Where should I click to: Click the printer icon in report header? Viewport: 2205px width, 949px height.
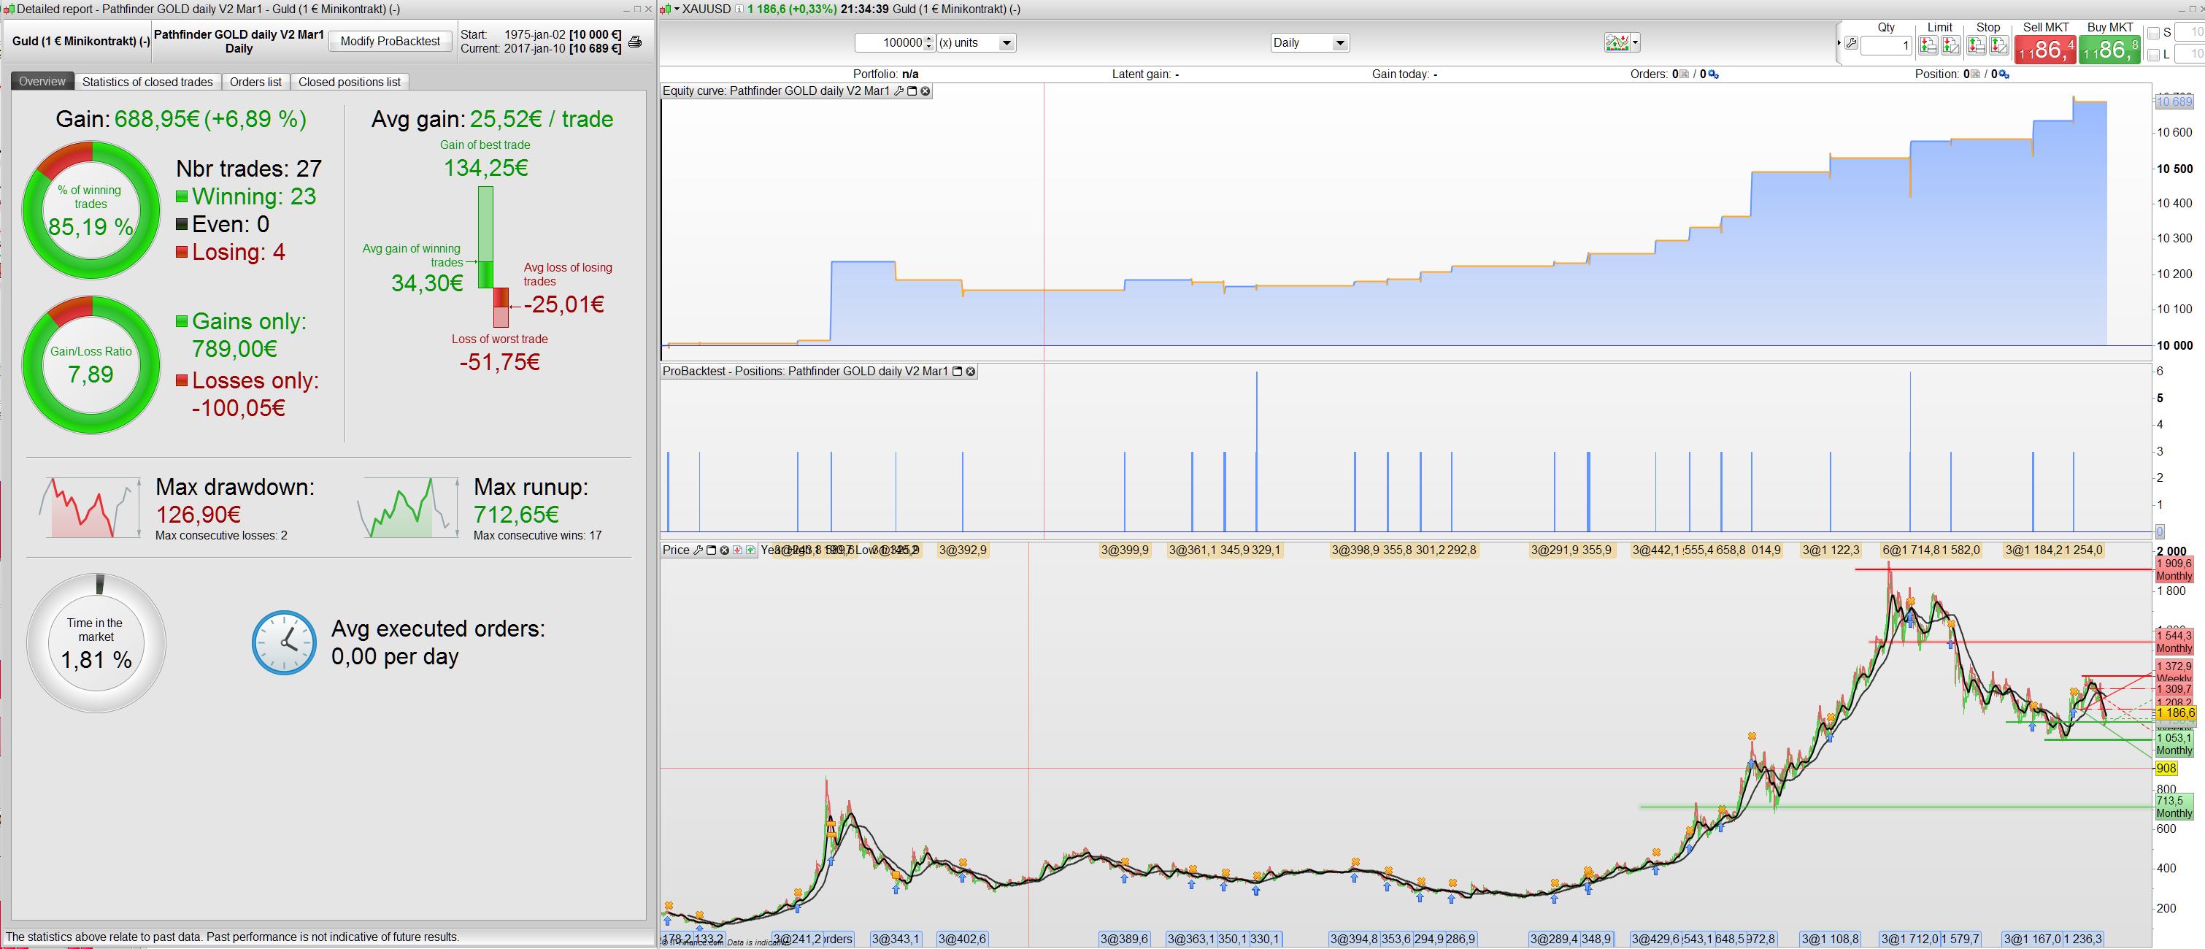click(x=634, y=42)
